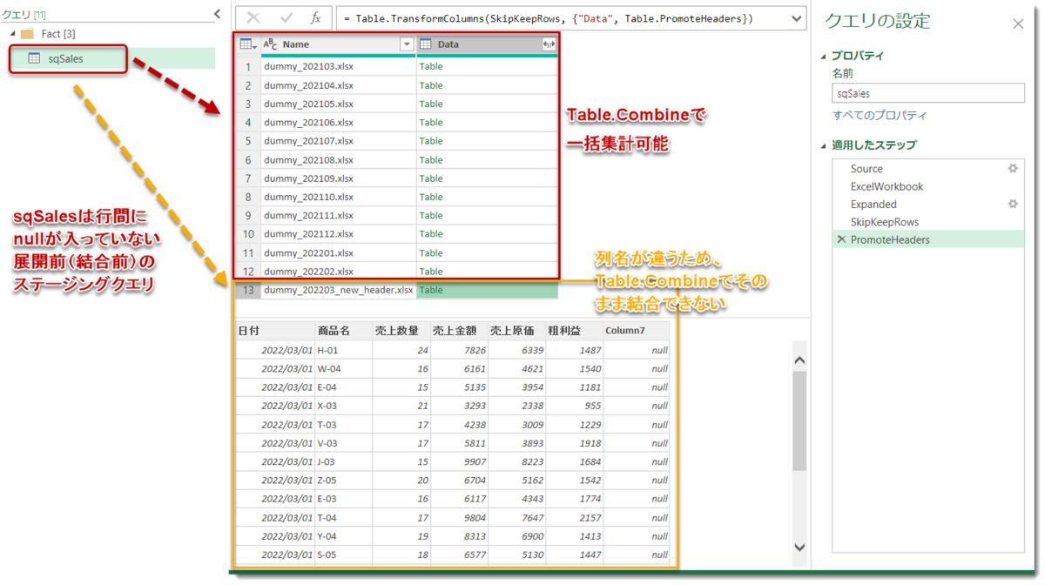Open Table link for dummy_202103.xlsx row
Image resolution: width=1045 pixels, height=585 pixels.
click(x=431, y=66)
